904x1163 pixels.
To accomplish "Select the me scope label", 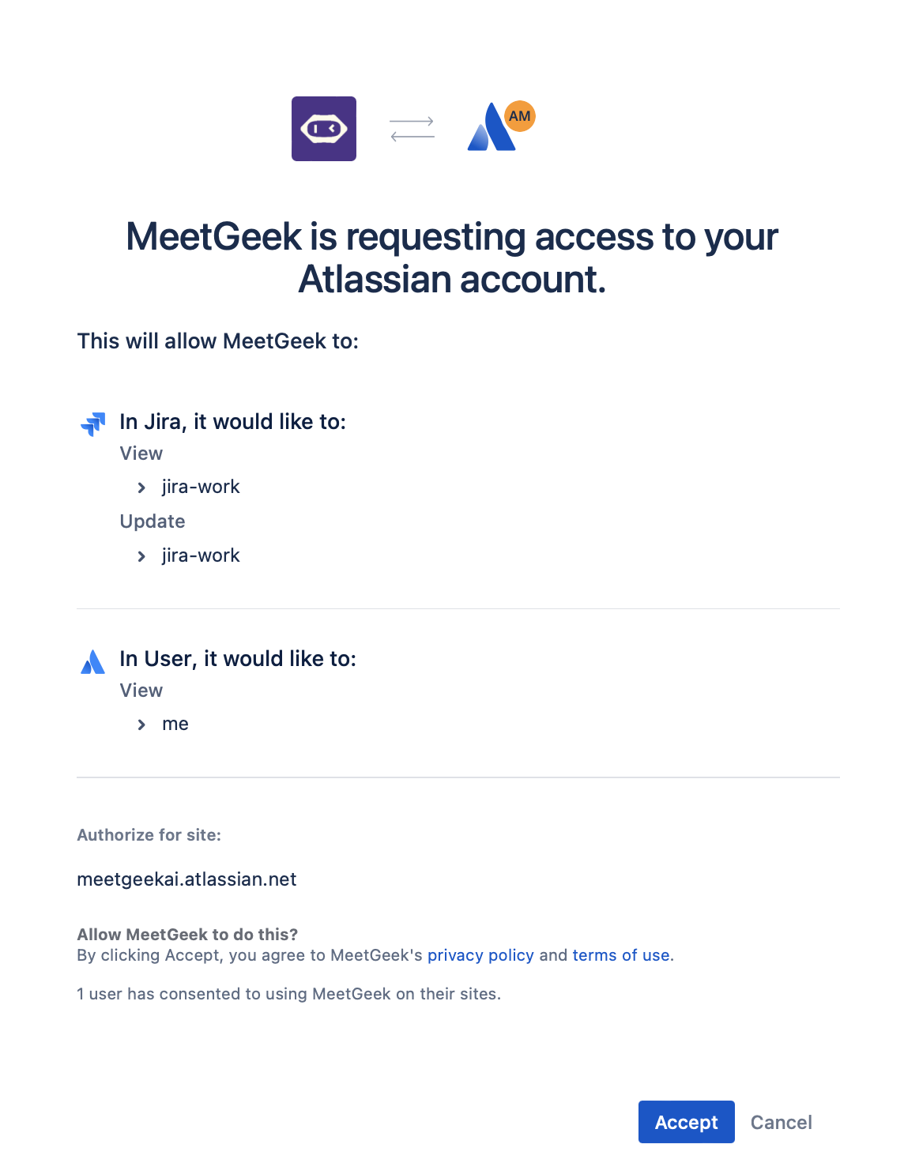I will click(175, 724).
